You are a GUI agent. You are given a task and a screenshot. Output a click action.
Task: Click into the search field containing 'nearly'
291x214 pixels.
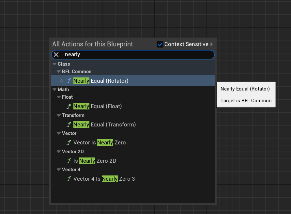coord(133,55)
